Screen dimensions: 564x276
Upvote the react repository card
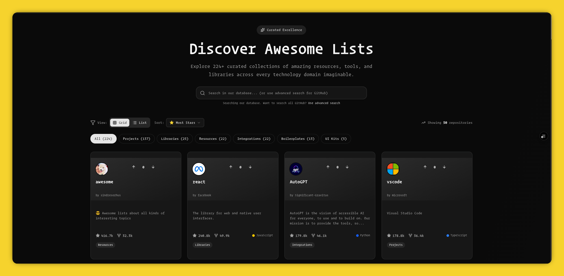pos(231,167)
